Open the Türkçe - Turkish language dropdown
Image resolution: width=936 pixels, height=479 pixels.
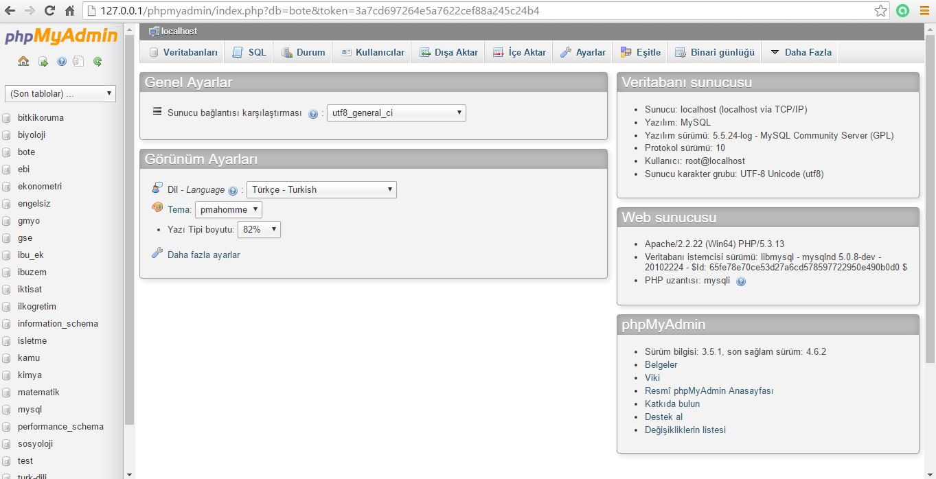click(x=321, y=190)
